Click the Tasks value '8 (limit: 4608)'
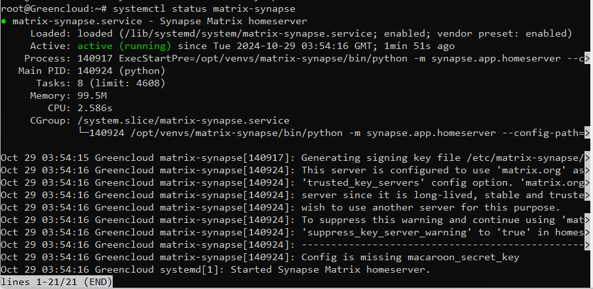 tap(121, 84)
